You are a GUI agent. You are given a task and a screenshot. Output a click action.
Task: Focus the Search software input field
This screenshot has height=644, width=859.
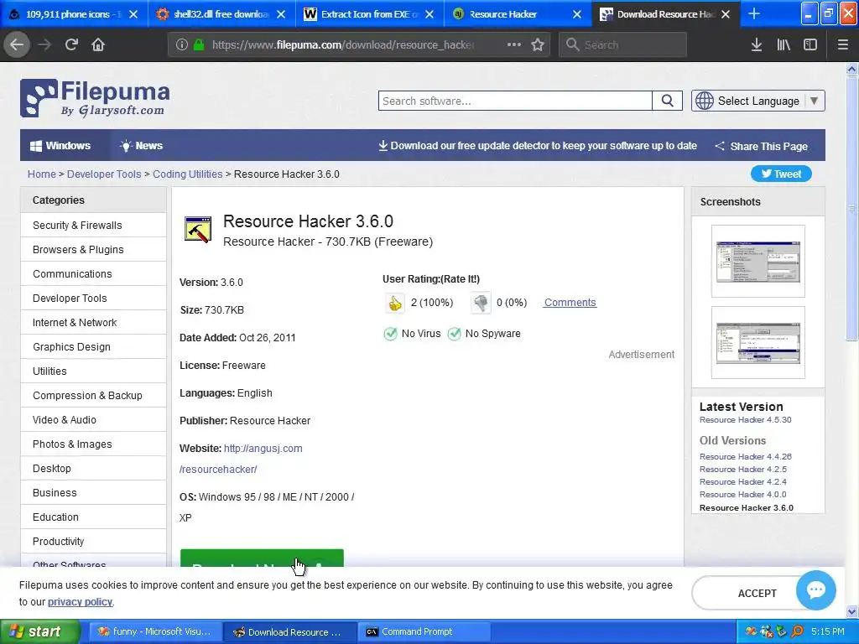pyautogui.click(x=515, y=101)
